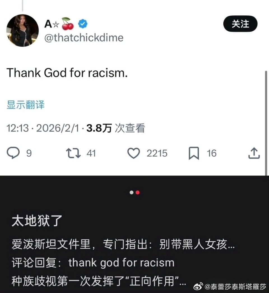Bookmark the tweet using the bookmark icon

[x=194, y=153]
